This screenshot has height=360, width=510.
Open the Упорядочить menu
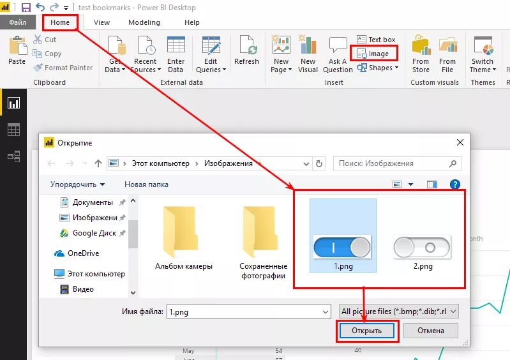click(x=77, y=184)
